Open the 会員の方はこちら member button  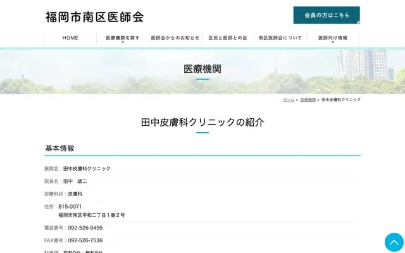point(327,15)
